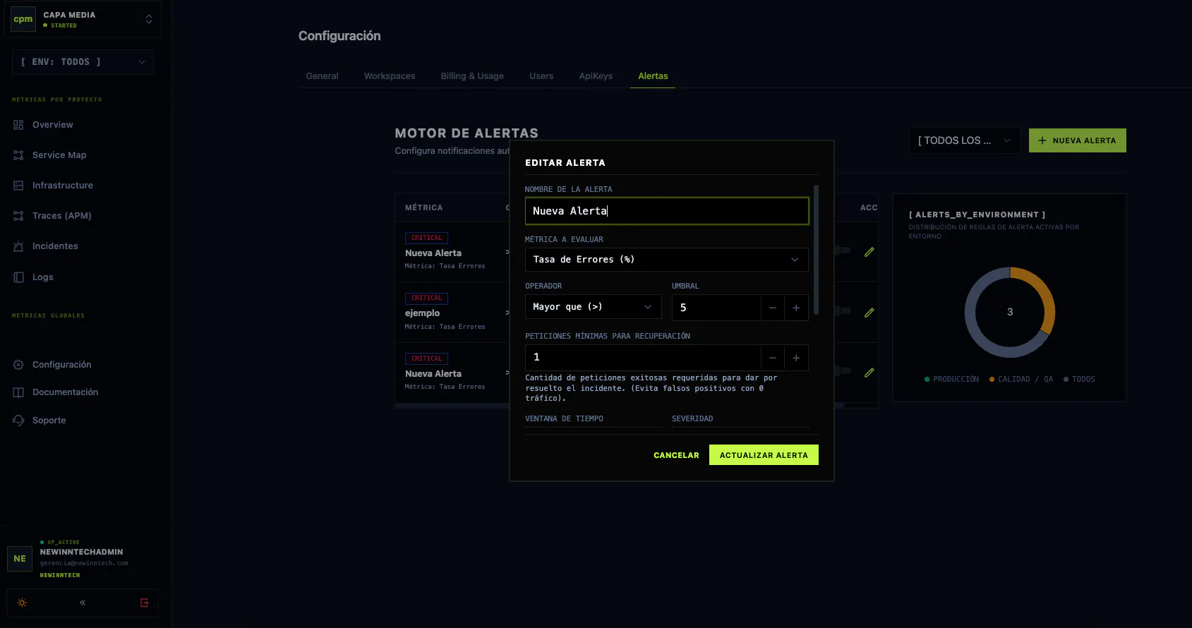The image size is (1192, 628).
Task: Click the MÉTRICA column header
Action: pos(424,207)
